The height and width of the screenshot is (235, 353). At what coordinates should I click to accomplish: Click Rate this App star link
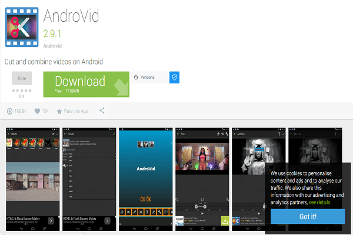pos(72,111)
